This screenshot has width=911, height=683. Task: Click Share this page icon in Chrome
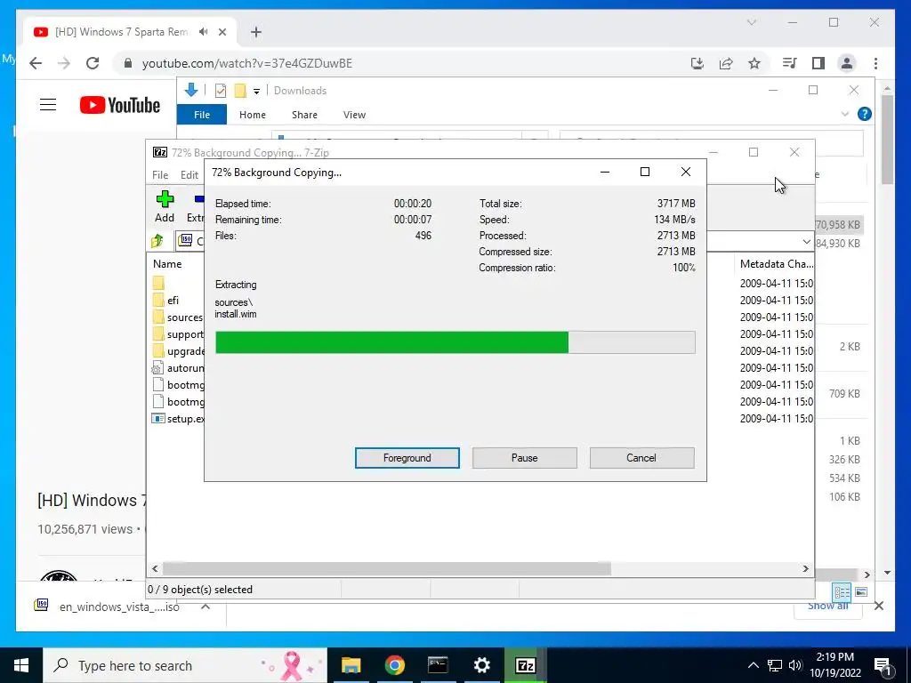tap(726, 63)
